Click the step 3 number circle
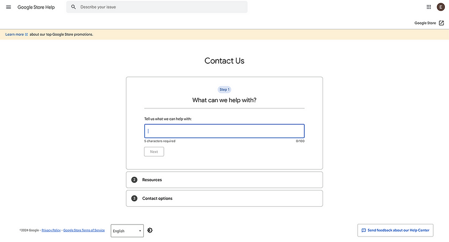Image resolution: width=449 pixels, height=242 pixels. point(134,198)
